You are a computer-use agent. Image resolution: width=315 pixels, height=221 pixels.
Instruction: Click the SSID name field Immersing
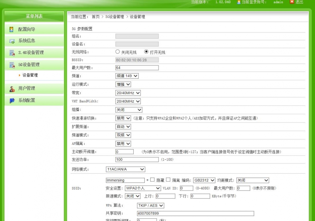point(125,180)
